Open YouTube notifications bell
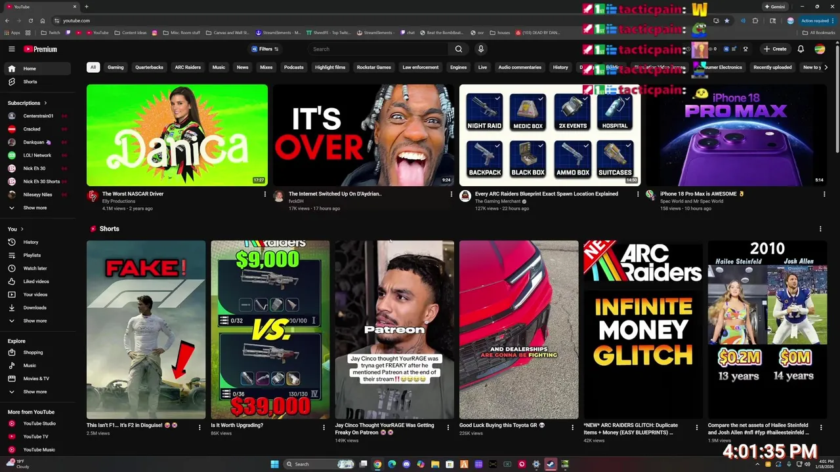 pyautogui.click(x=801, y=49)
